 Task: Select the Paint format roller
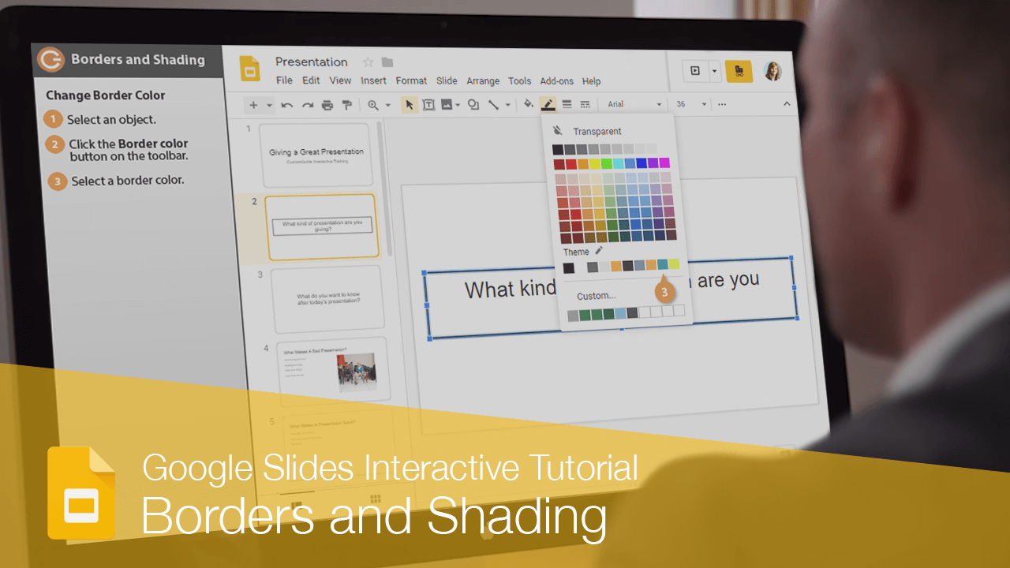click(x=346, y=105)
